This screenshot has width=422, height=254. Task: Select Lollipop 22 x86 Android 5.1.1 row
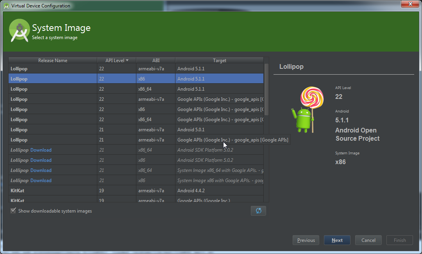click(136, 79)
